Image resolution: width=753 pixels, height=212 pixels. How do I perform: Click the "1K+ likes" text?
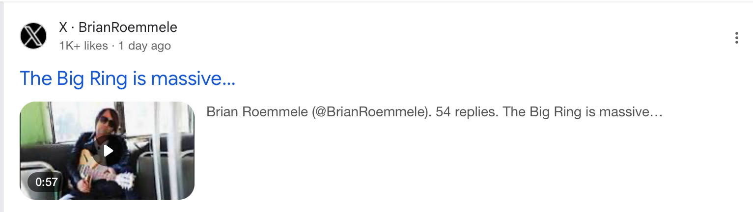[x=83, y=46]
